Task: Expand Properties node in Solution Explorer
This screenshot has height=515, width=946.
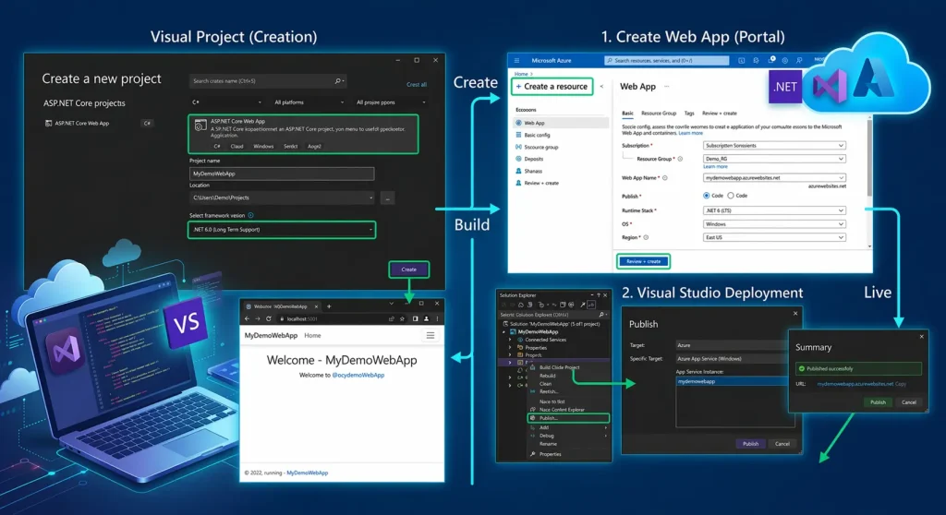Action: (x=510, y=348)
